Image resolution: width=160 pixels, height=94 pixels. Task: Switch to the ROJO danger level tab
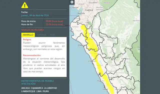point(53,35)
